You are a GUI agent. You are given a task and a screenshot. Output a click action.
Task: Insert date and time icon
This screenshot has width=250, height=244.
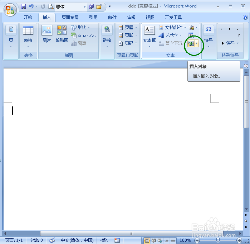[191, 35]
